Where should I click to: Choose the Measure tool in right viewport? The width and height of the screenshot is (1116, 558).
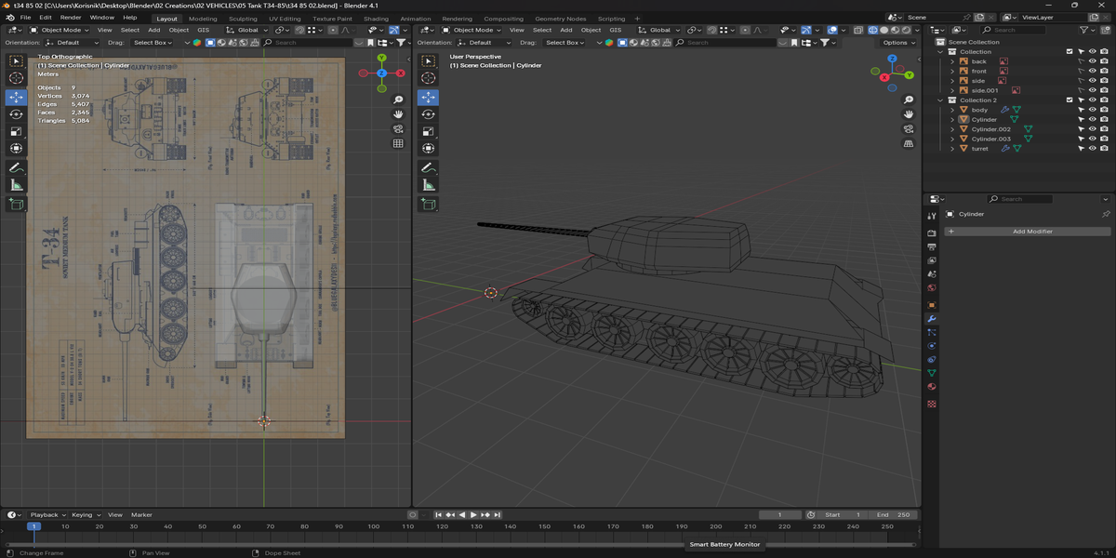(428, 185)
